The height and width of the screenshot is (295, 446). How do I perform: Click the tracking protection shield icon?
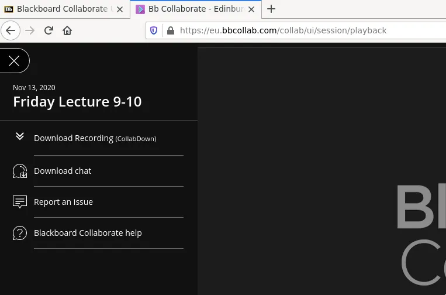click(154, 30)
